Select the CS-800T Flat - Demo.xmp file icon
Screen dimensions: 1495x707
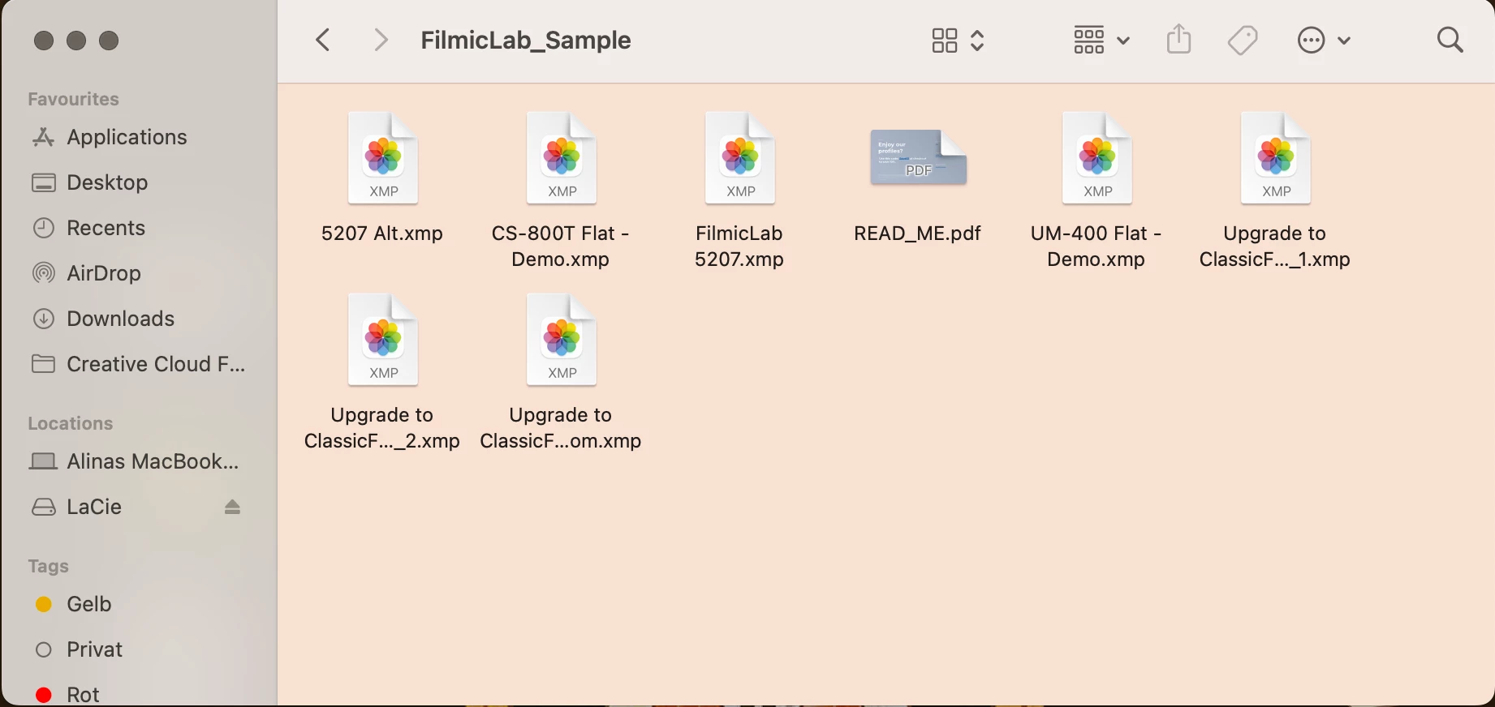point(562,158)
